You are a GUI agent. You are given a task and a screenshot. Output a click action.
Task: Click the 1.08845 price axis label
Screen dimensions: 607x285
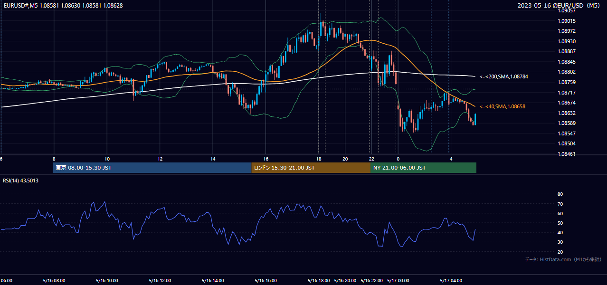coord(567,62)
